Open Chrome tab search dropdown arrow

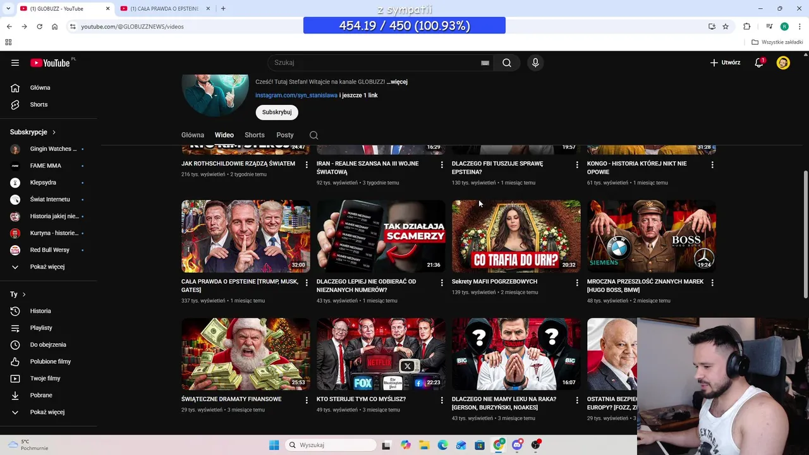(x=8, y=8)
